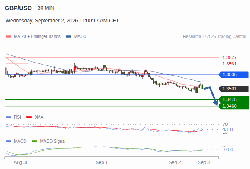Click the 1.3561 resistance level label
The width and height of the screenshot is (250, 169).
229,64
